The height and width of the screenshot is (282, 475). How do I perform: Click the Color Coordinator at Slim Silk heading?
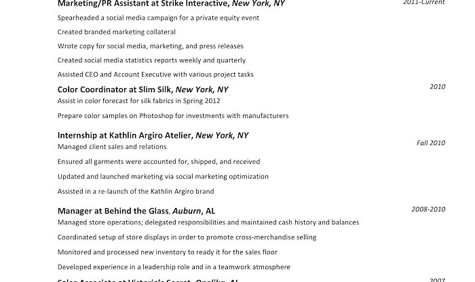coord(142,89)
